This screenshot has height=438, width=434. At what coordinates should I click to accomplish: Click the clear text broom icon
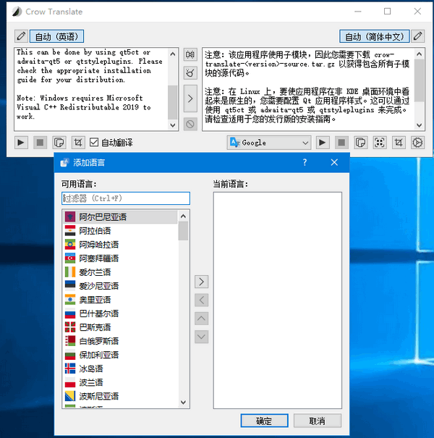[190, 73]
